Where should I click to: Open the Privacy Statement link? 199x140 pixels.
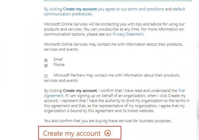pyautogui.click(x=128, y=34)
